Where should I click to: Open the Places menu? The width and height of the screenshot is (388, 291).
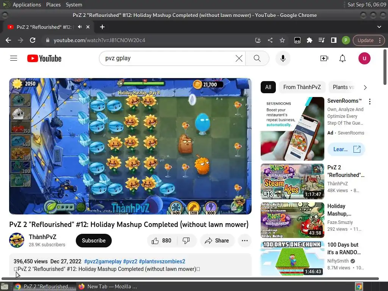[53, 5]
